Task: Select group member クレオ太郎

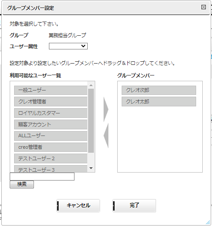Action: tap(159, 102)
